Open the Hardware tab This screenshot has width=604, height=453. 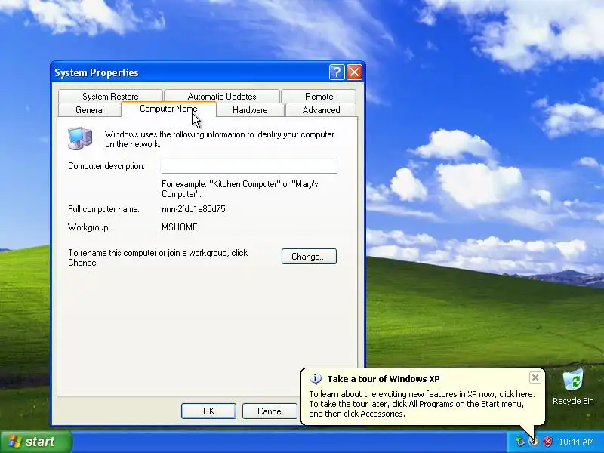coord(250,110)
